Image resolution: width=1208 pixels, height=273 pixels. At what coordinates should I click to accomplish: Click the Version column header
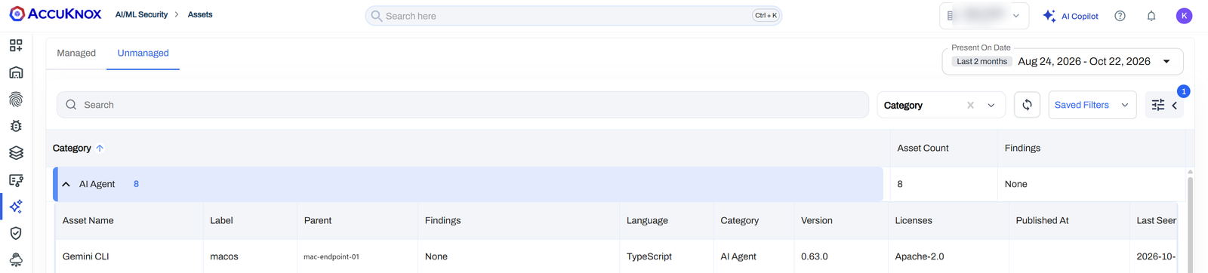tap(817, 220)
